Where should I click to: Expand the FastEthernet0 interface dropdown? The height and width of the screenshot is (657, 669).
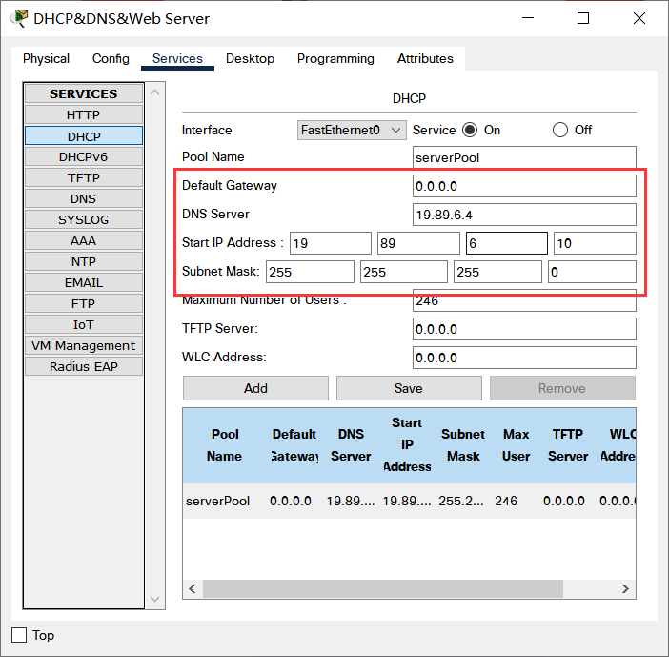352,130
